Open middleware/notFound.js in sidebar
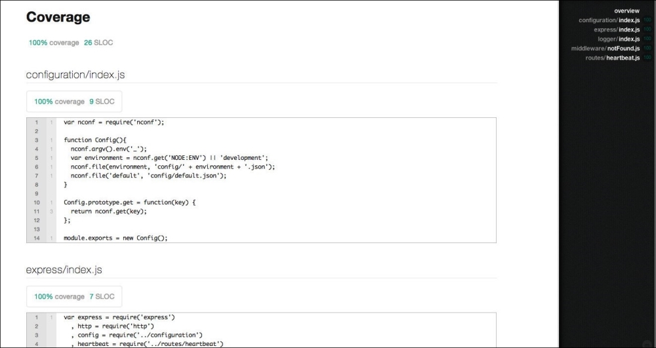 click(605, 48)
